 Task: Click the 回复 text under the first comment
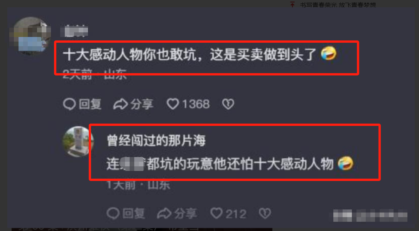point(90,104)
